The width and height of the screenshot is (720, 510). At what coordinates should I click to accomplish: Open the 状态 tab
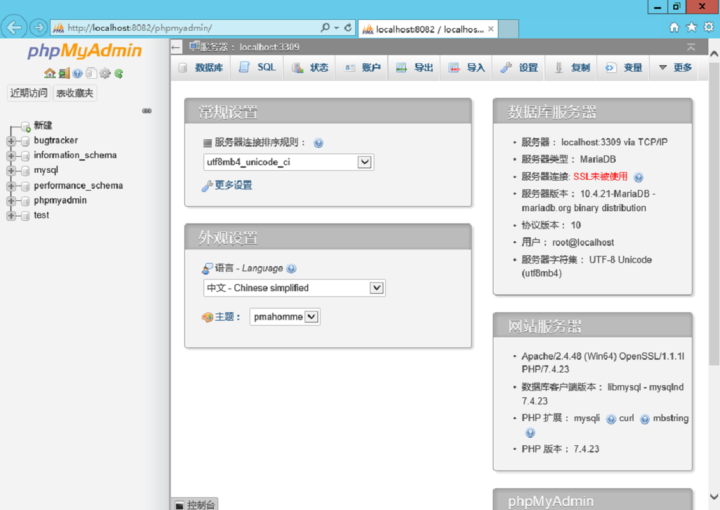[x=310, y=68]
